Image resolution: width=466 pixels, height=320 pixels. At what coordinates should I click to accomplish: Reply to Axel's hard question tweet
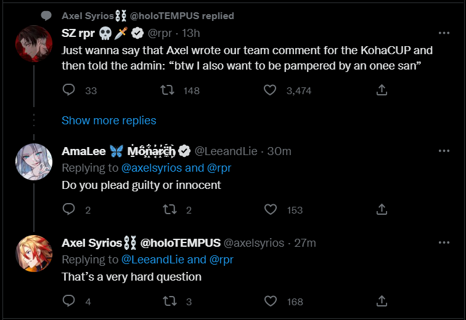click(68, 301)
